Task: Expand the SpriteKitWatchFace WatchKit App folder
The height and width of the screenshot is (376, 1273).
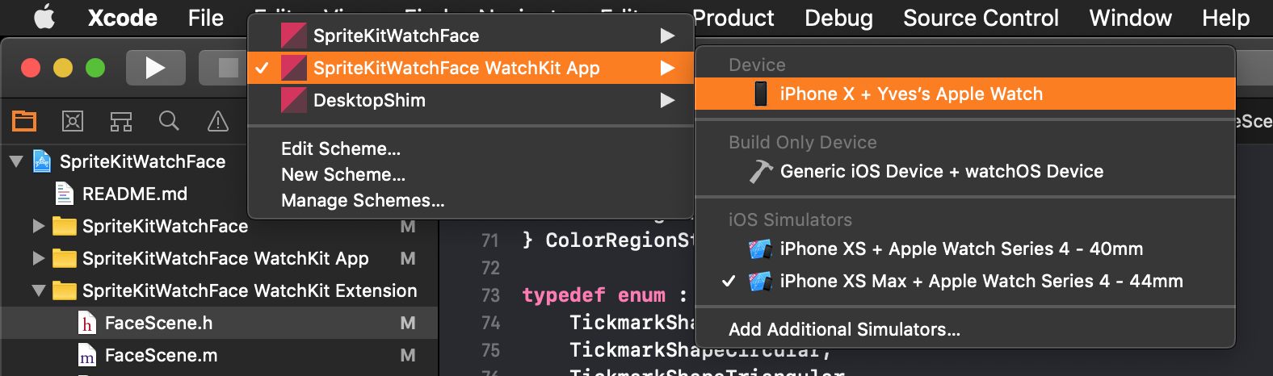Action: click(x=38, y=258)
